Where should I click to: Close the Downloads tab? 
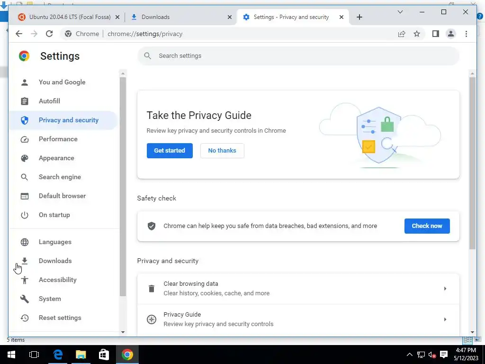pos(230,18)
